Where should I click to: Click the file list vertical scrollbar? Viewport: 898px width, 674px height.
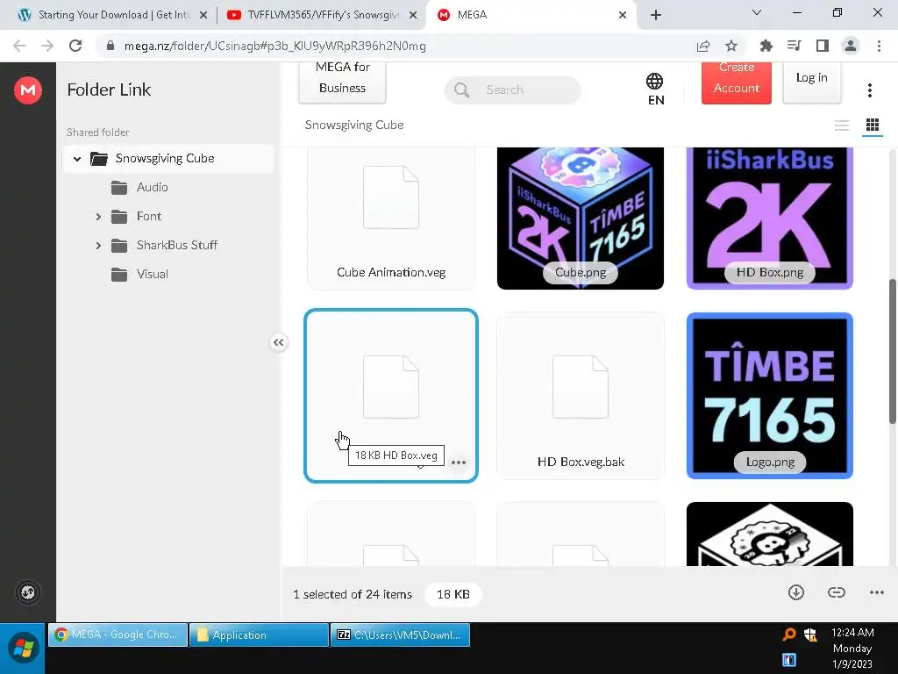tap(892, 351)
